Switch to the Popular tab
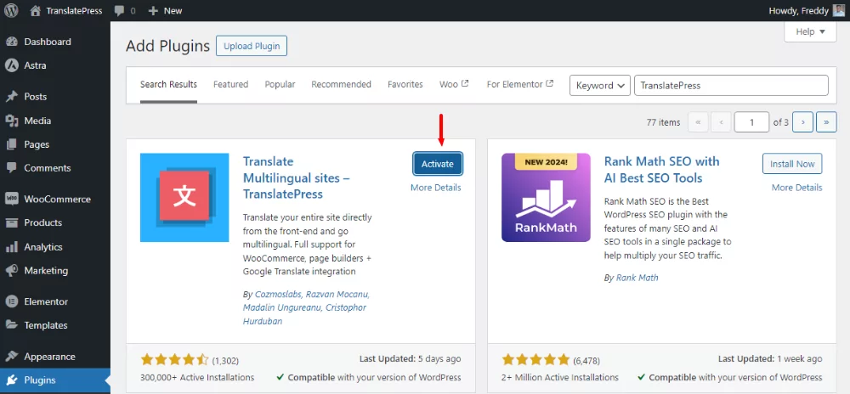 pos(280,84)
